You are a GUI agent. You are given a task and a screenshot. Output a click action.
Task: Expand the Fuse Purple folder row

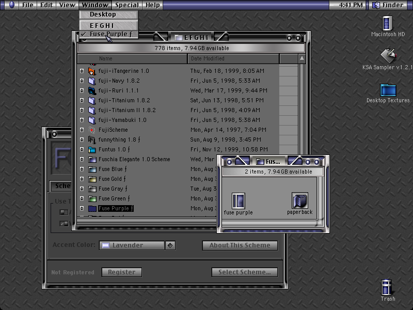(x=82, y=208)
